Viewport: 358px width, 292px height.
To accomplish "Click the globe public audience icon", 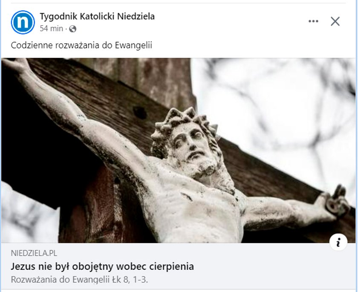I will 72,29.
